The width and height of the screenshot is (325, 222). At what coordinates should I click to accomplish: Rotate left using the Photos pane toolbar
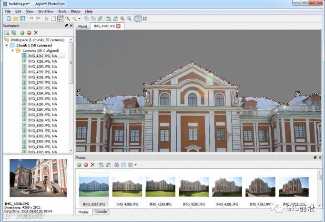coord(108,165)
